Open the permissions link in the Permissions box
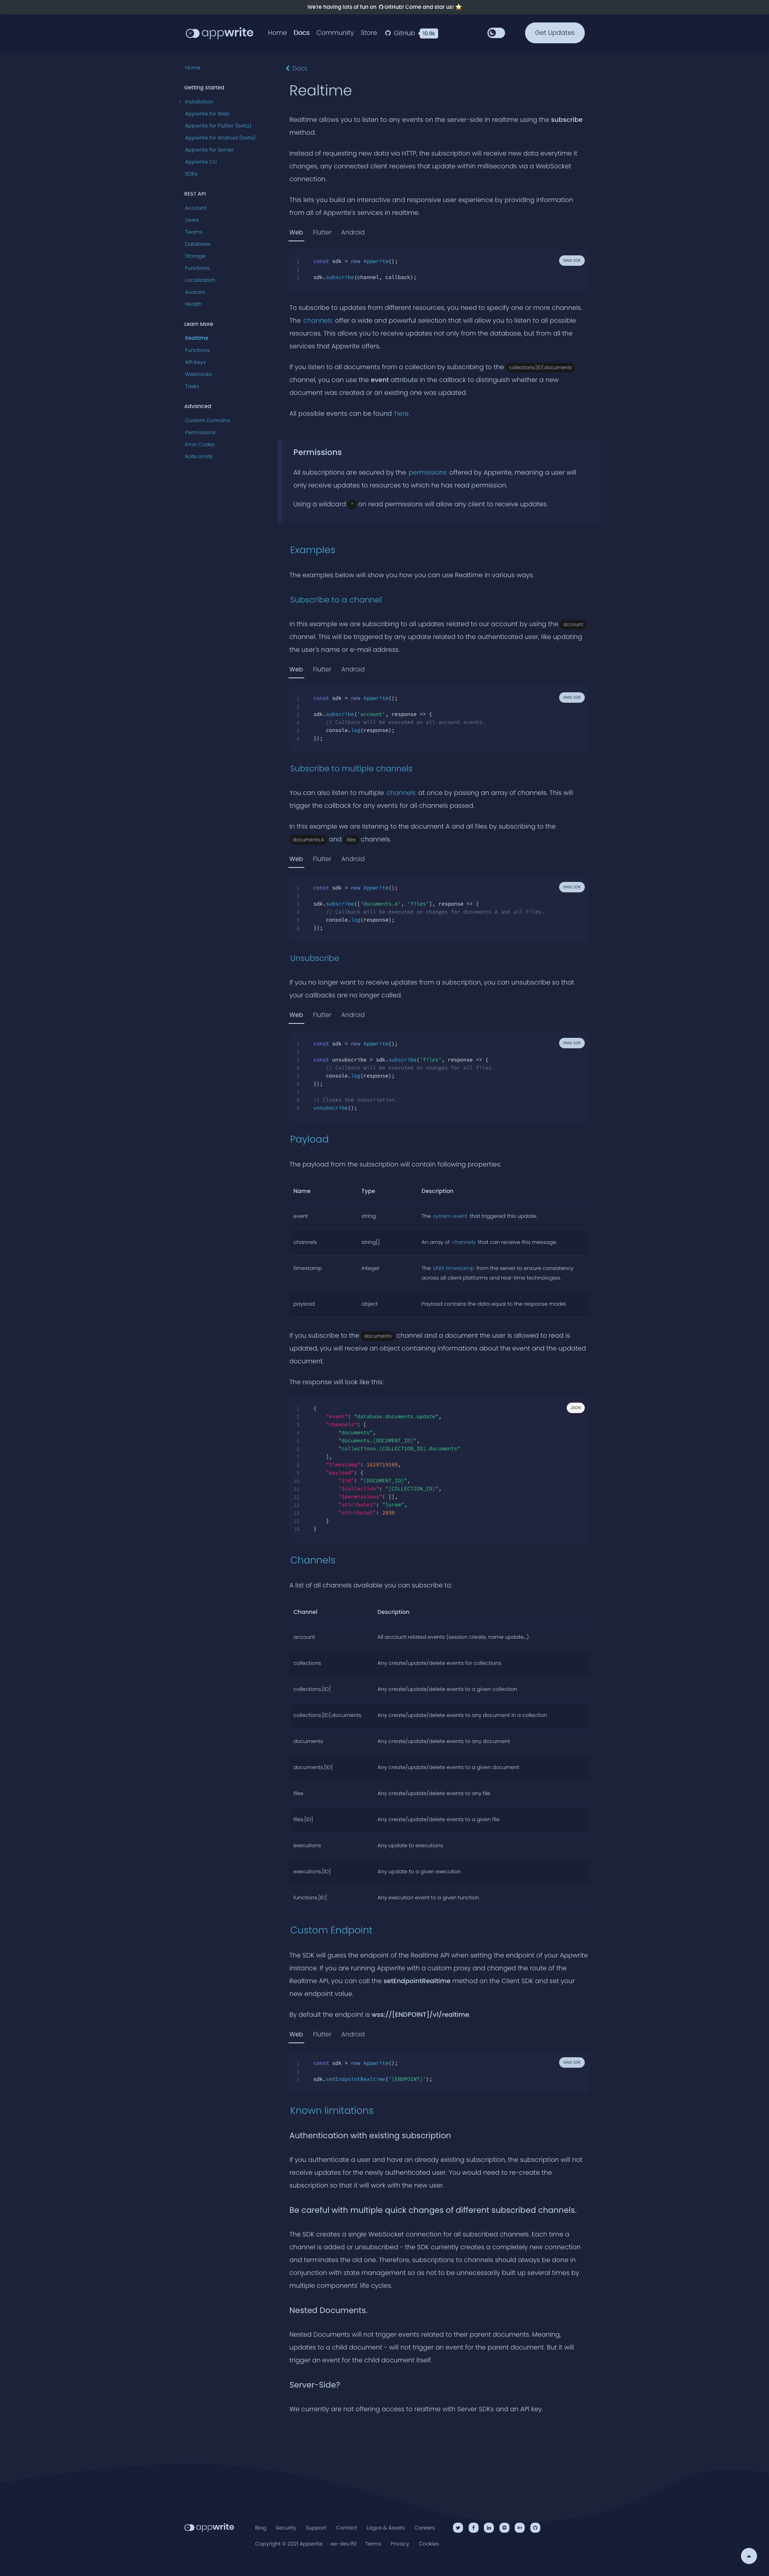 pos(427,472)
